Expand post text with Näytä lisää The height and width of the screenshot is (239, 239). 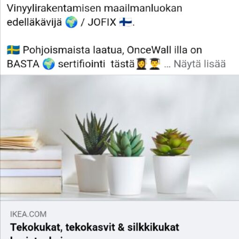tap(200, 64)
